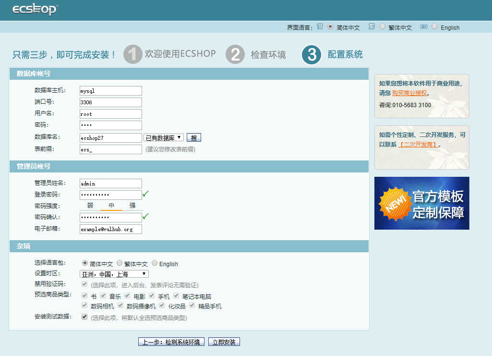Click the 搜 database search button
Viewport: 492px width, 356px height.
point(194,137)
